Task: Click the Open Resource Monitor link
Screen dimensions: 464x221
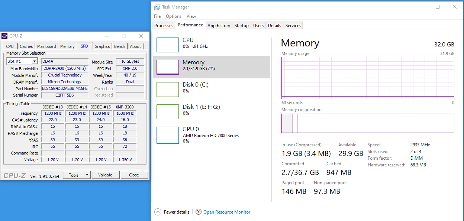Action: 227,212
